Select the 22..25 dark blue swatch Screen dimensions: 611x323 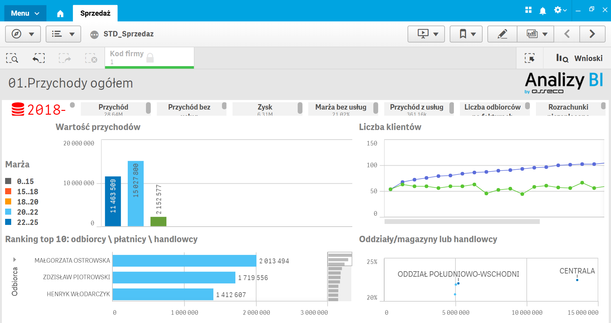(8, 222)
